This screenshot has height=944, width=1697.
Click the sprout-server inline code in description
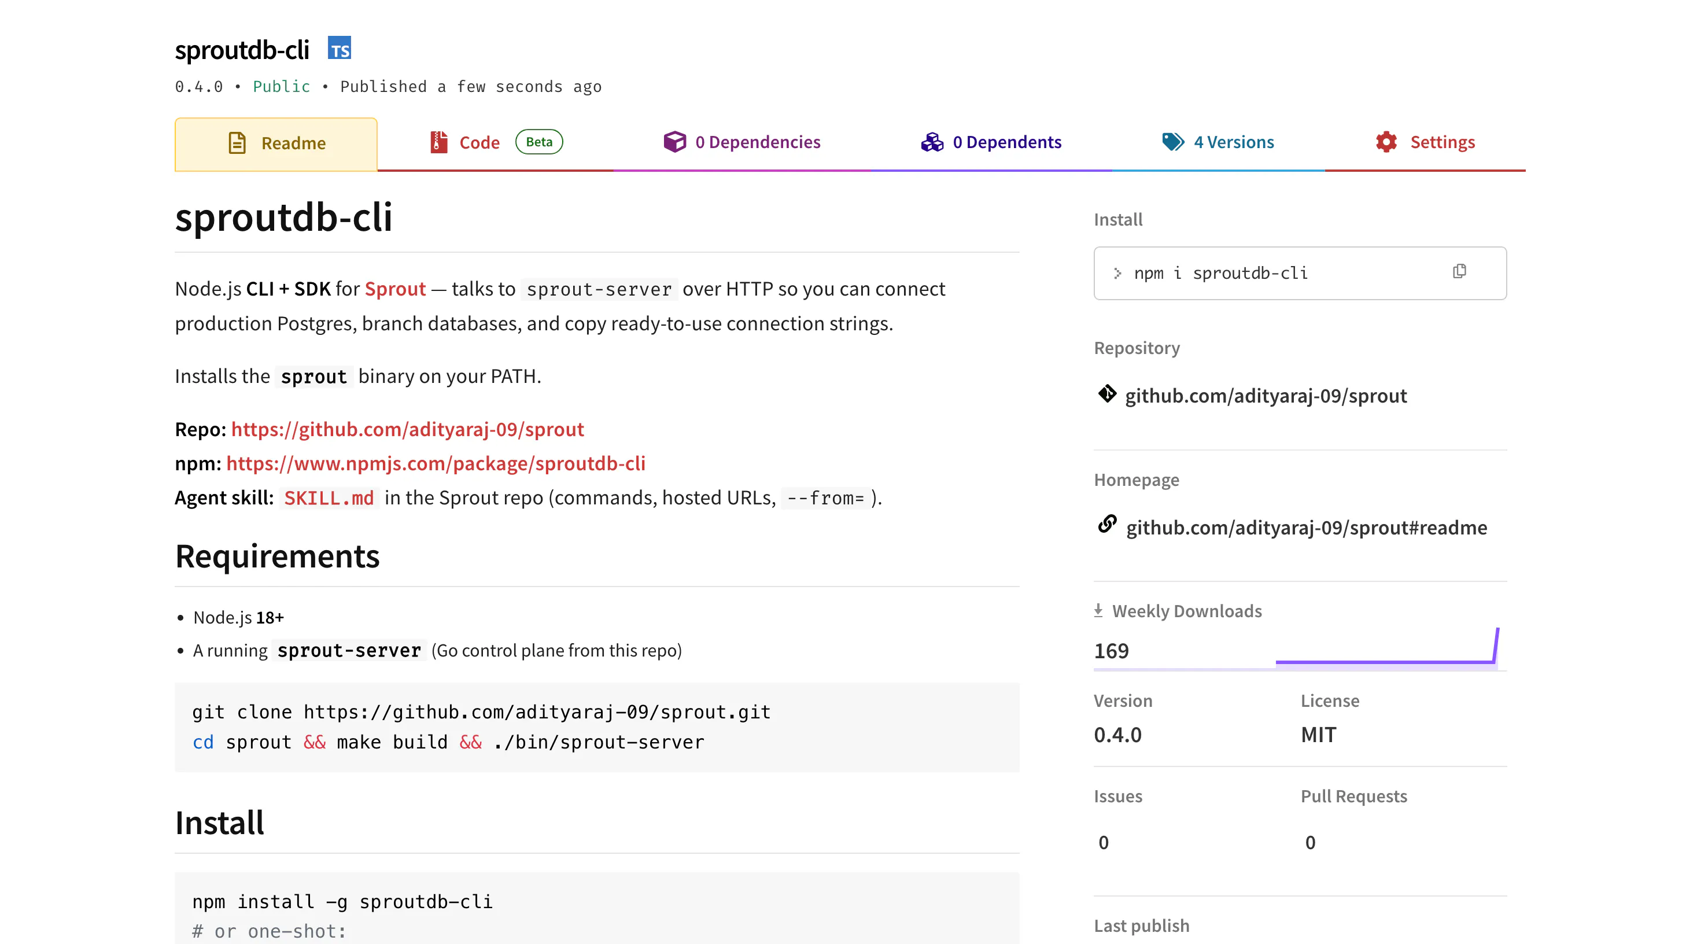pyautogui.click(x=599, y=289)
